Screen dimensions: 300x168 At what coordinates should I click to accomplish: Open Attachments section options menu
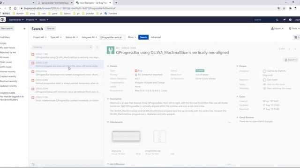[x=229, y=122]
